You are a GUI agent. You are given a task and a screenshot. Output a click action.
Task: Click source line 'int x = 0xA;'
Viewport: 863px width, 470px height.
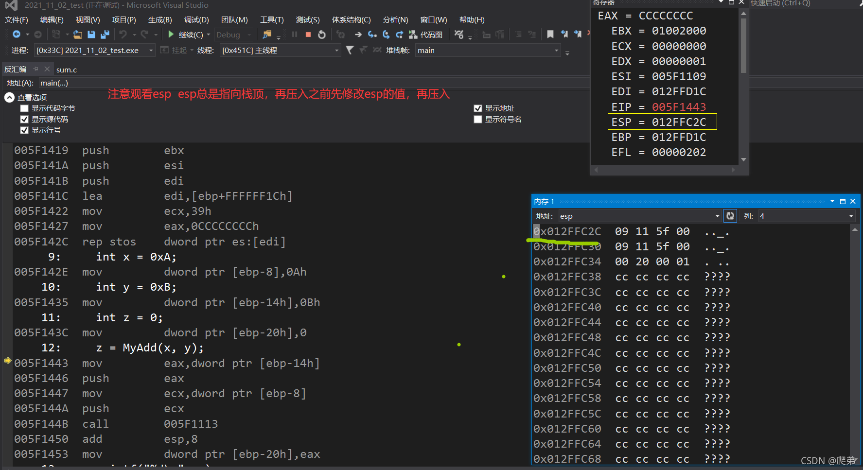click(136, 257)
